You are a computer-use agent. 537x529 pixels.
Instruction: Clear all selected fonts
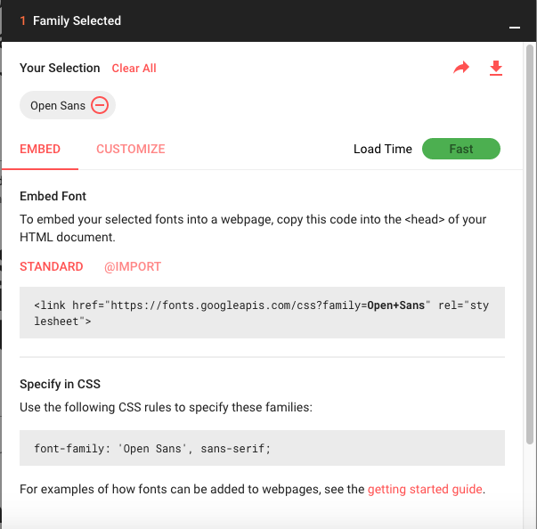(x=134, y=69)
